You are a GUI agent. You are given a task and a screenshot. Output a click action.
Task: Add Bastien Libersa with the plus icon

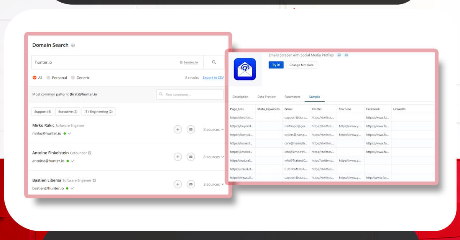(x=177, y=184)
